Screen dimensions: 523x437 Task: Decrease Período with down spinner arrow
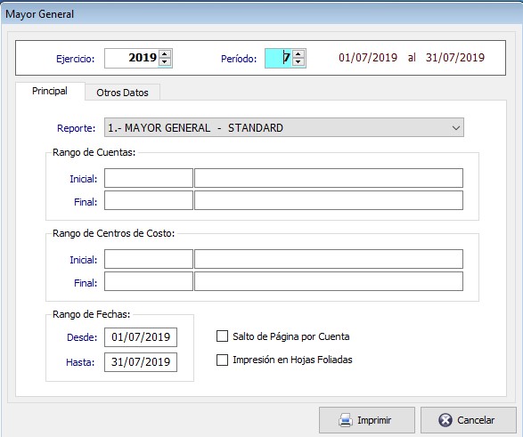[298, 62]
